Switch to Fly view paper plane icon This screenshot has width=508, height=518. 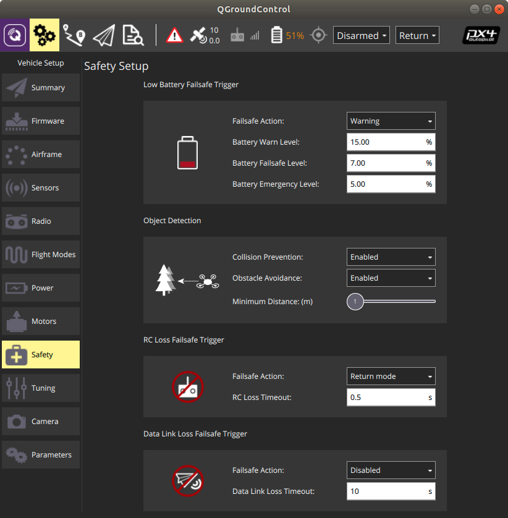[x=104, y=35]
